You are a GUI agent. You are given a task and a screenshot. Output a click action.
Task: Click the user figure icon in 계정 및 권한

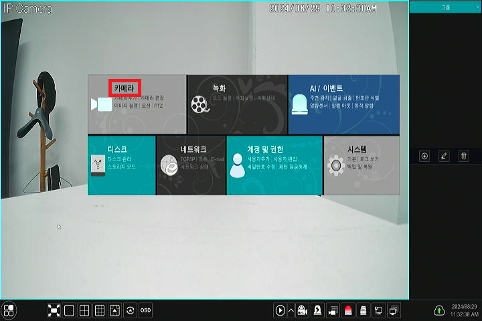pyautogui.click(x=238, y=165)
